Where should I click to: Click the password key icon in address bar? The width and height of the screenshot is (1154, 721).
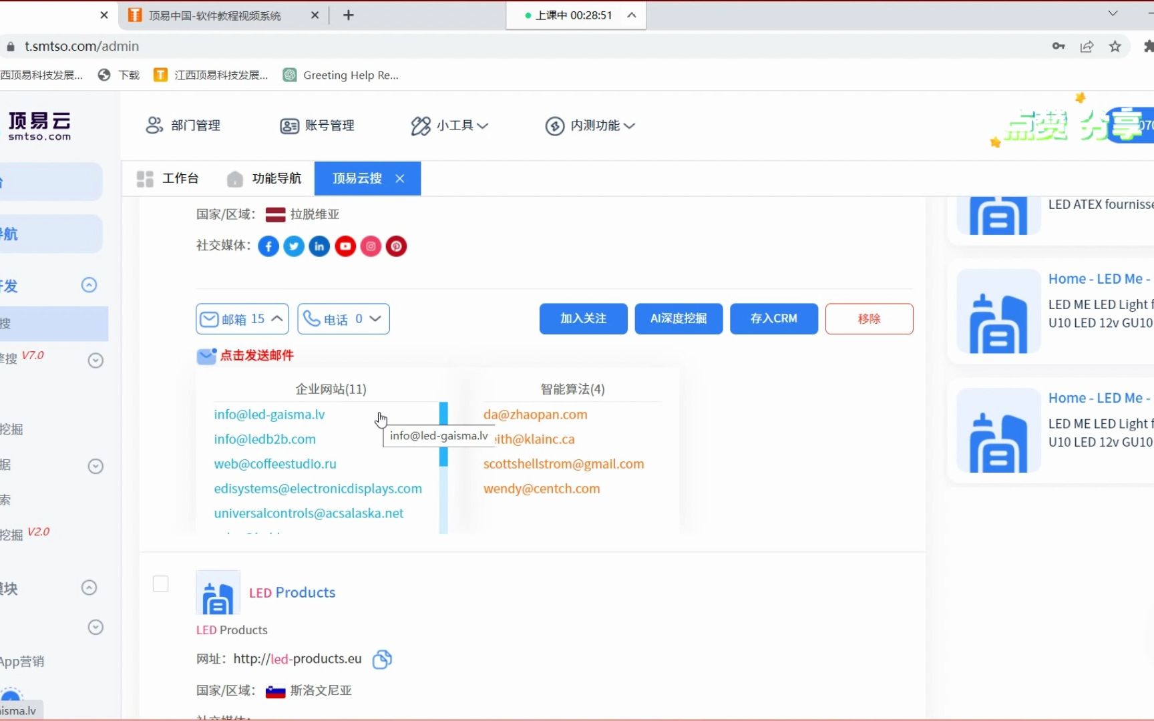tap(1059, 46)
